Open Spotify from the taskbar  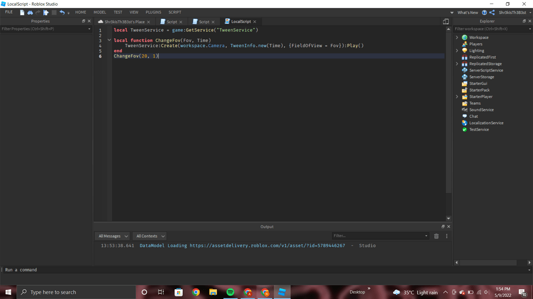tap(230, 292)
